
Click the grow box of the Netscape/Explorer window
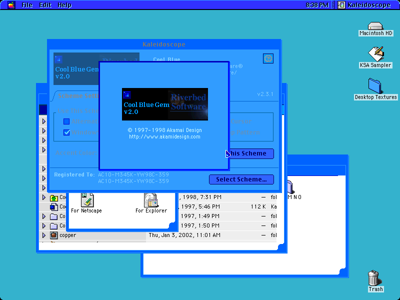[172, 225]
